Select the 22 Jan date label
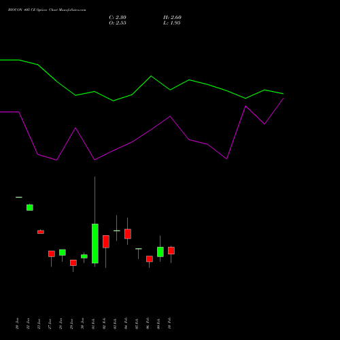 point(29,324)
